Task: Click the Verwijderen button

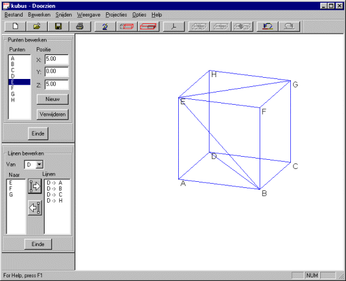Action: pos(53,114)
